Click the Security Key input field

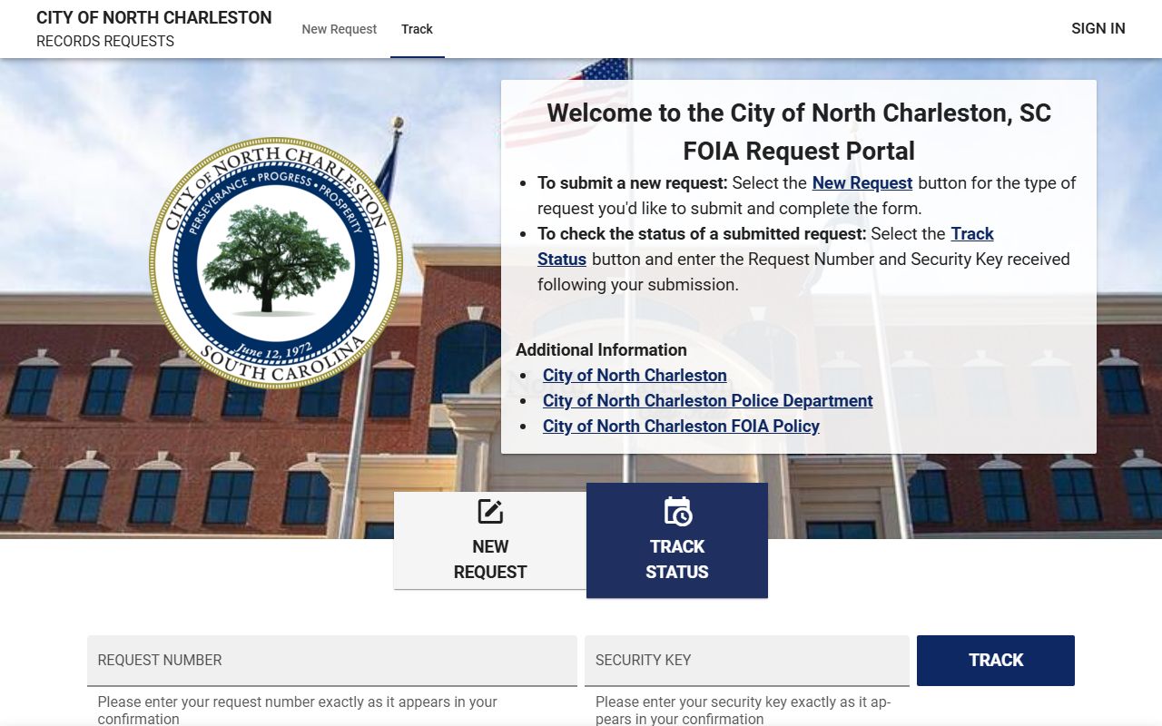pos(747,661)
